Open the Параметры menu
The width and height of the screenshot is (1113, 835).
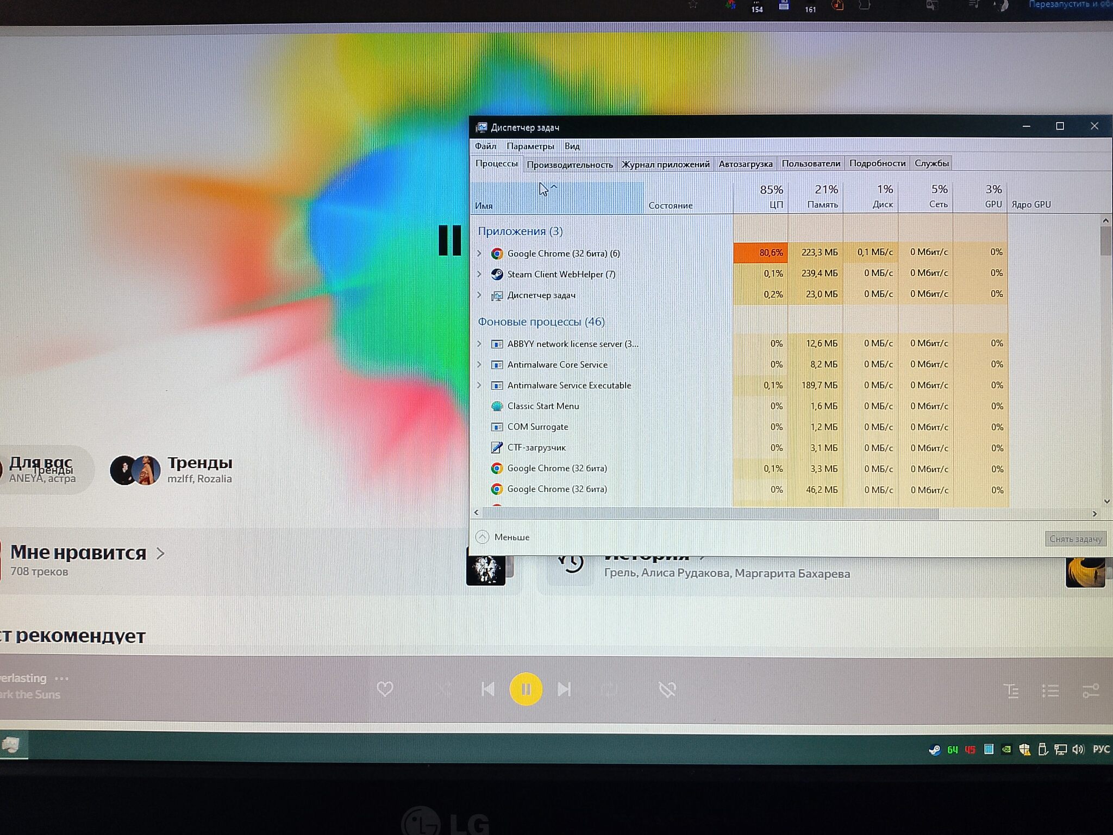click(530, 146)
